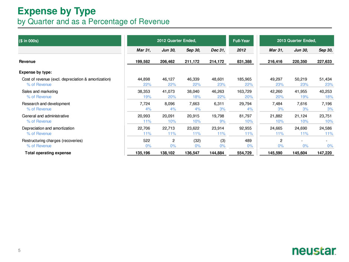Click the 'Dec 31,' column label
This screenshot has height=262, width=349.
[218, 50]
